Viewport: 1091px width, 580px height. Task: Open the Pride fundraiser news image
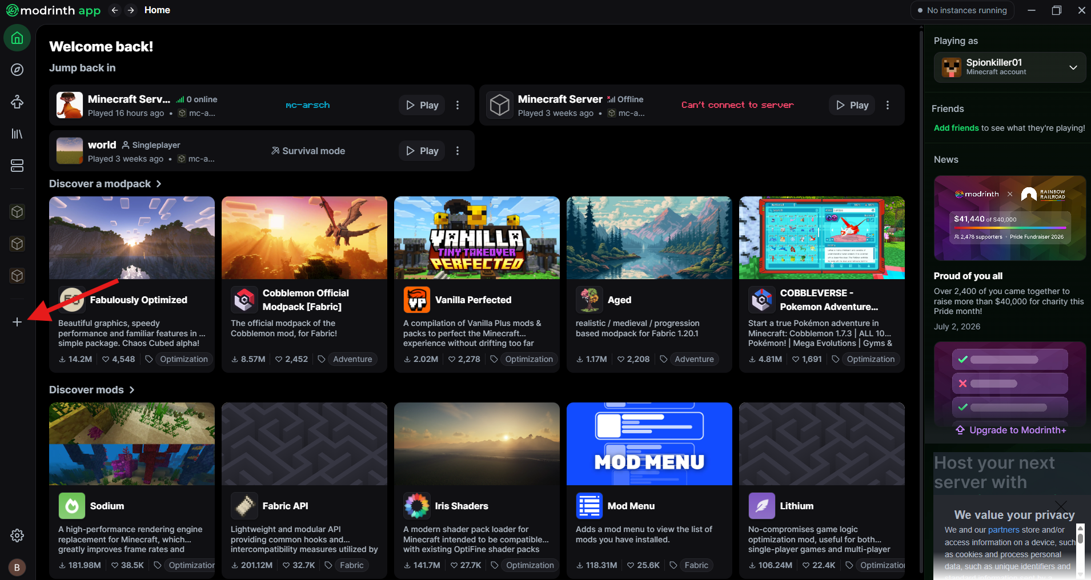point(1010,218)
